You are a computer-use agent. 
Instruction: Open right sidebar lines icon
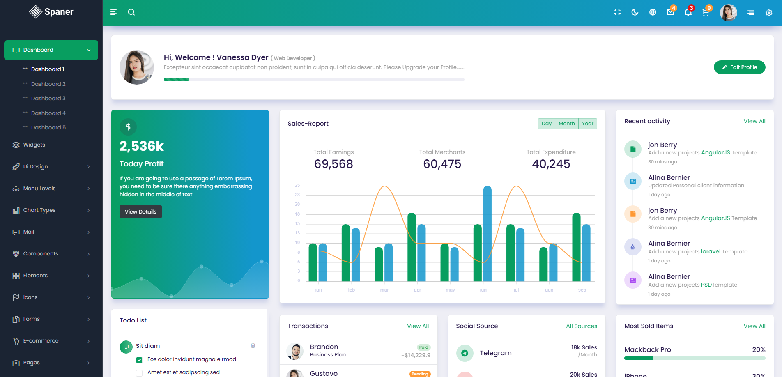pos(751,13)
